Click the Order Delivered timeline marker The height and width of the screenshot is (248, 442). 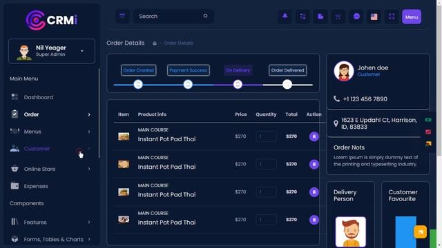pyautogui.click(x=287, y=84)
